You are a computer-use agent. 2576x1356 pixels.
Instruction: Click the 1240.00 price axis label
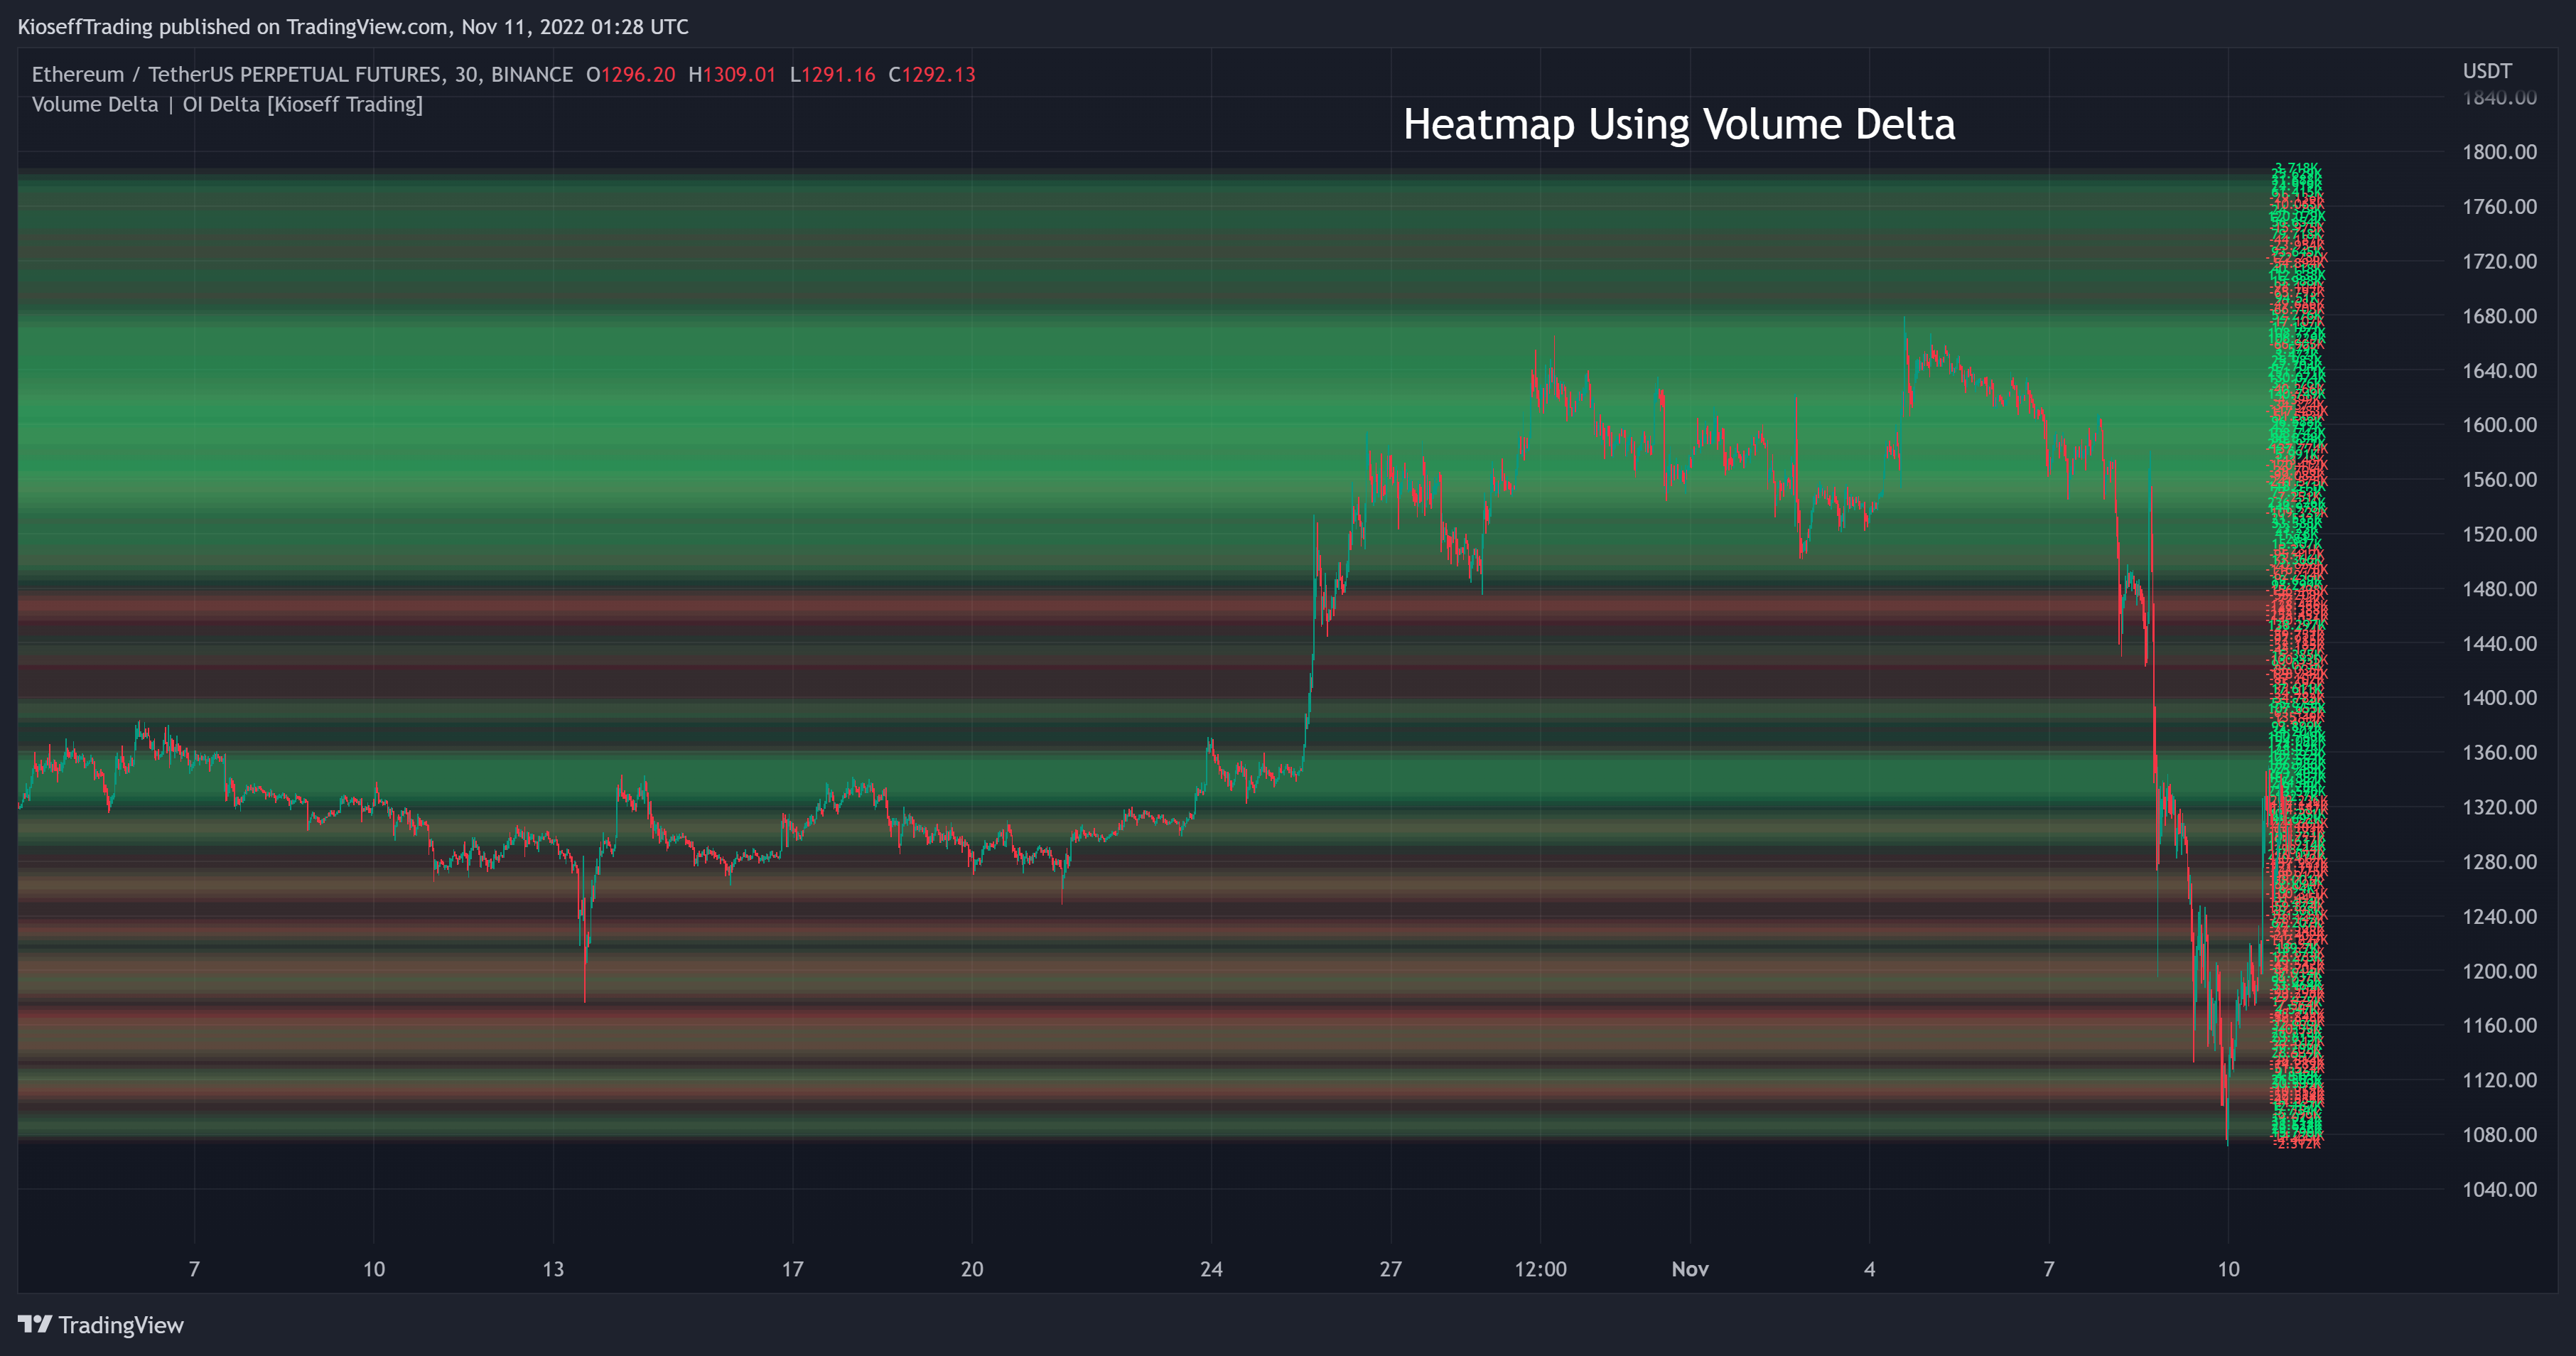click(2499, 917)
